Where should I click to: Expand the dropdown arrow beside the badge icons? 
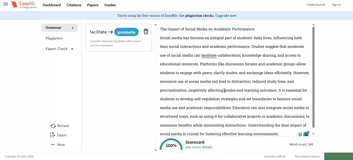(313, 134)
